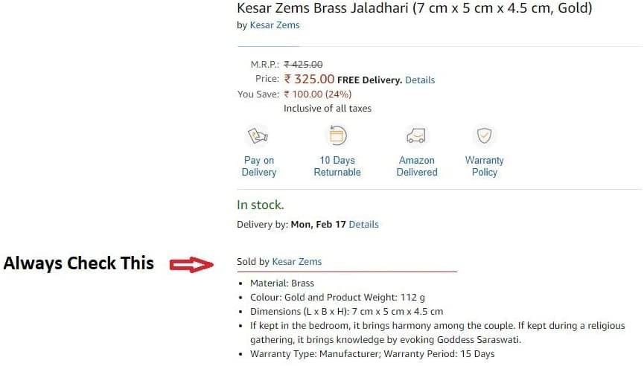Click the Always Check This annotation text
The height and width of the screenshot is (366, 644).
(78, 263)
